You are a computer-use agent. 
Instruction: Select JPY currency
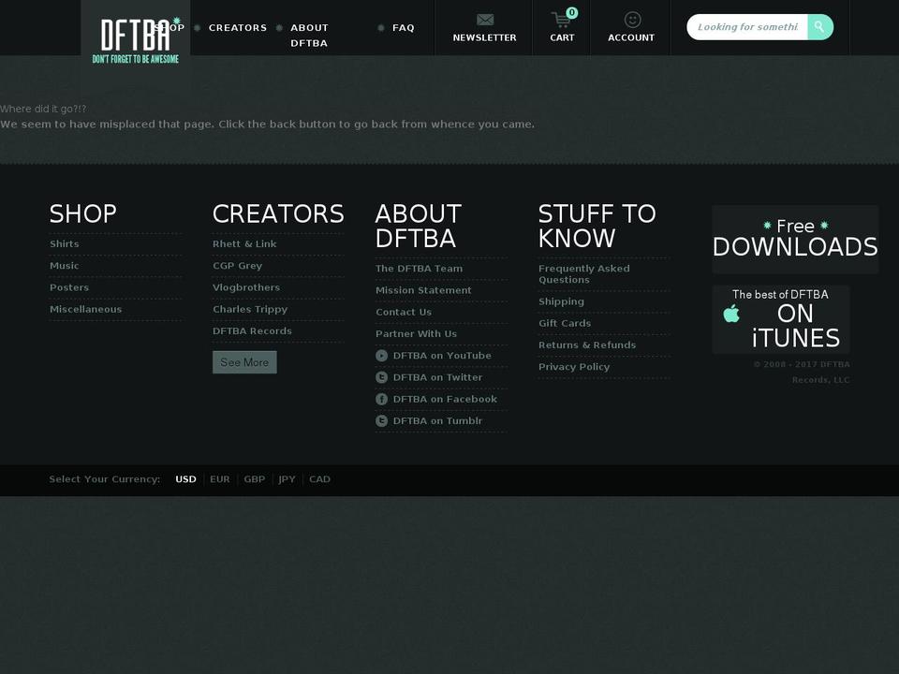click(x=287, y=479)
